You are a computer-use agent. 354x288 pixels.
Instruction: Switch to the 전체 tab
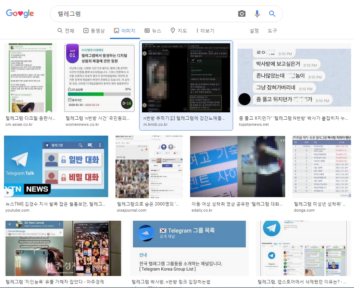[x=66, y=31]
